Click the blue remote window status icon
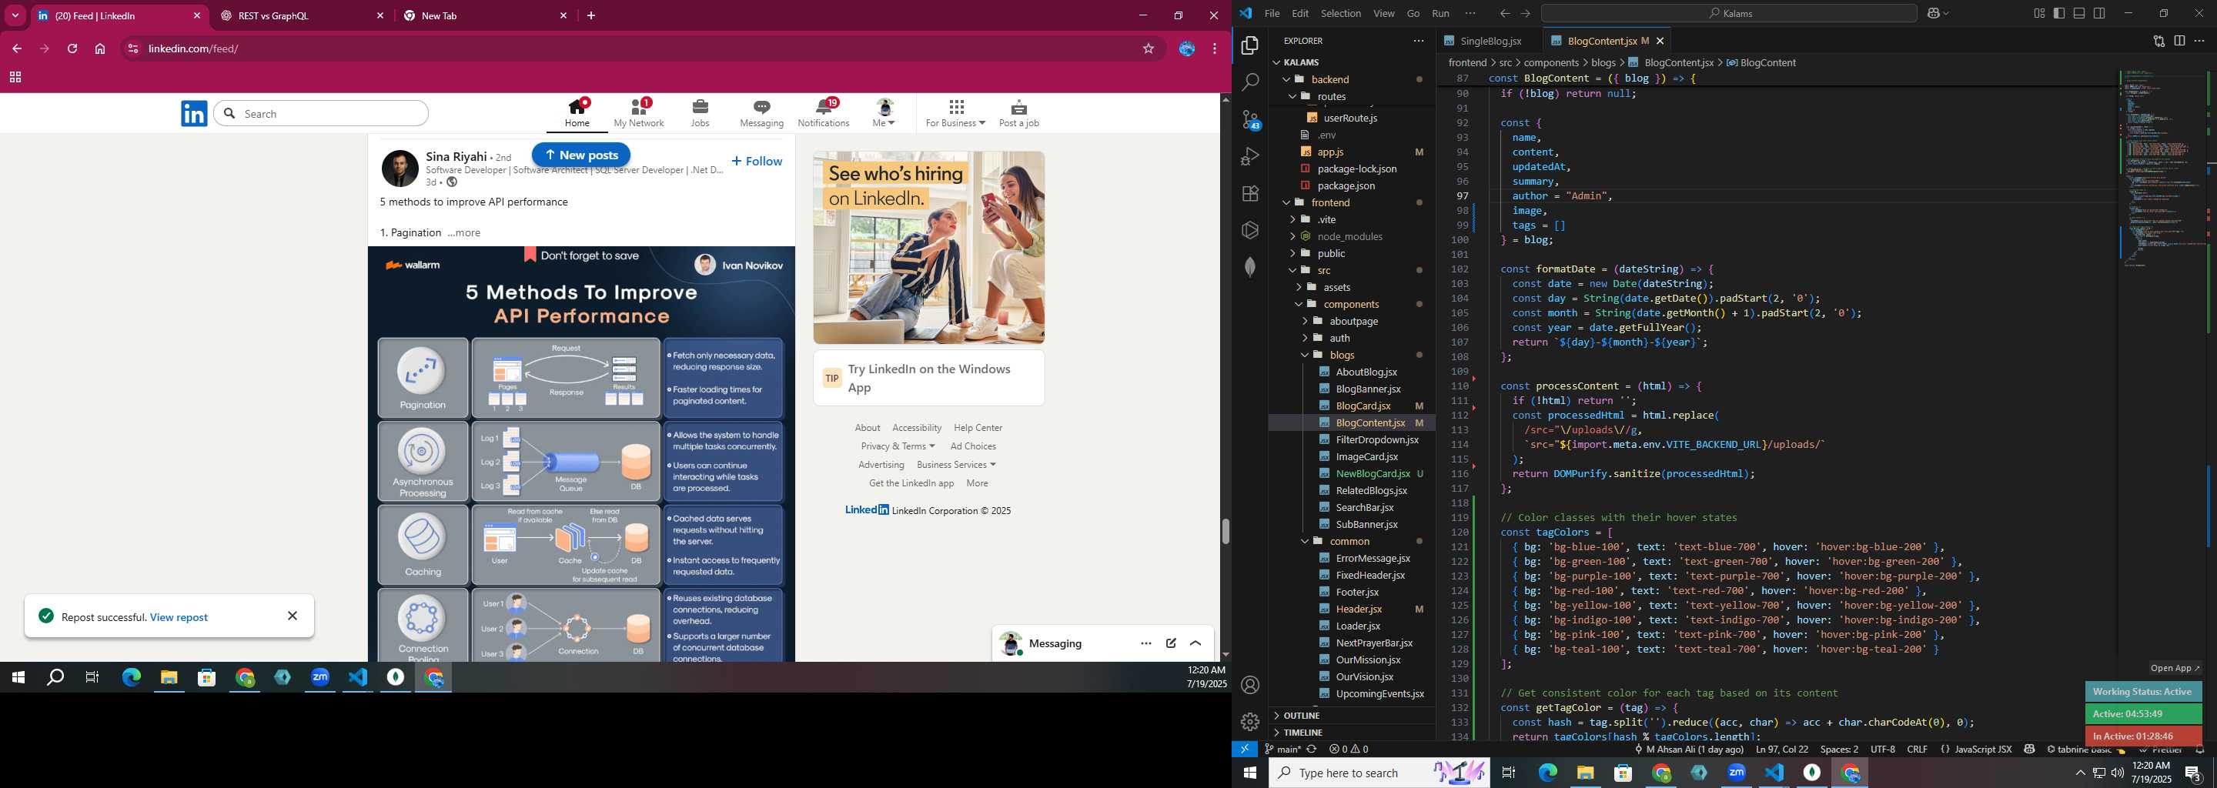The height and width of the screenshot is (788, 2217). (x=1245, y=750)
